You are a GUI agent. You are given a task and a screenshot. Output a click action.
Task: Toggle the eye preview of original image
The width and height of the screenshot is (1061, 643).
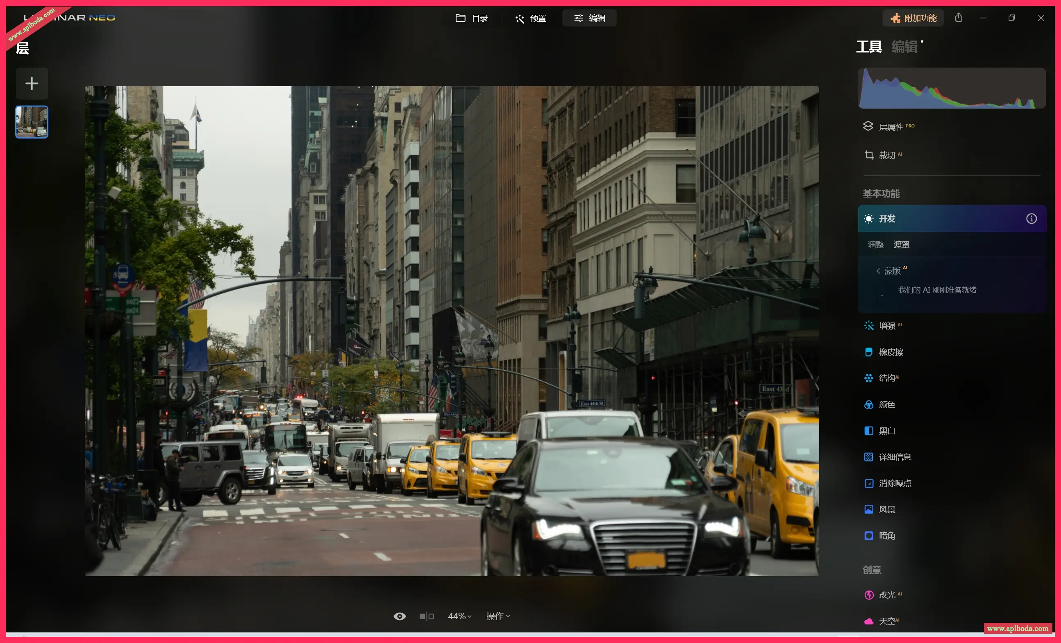(399, 616)
